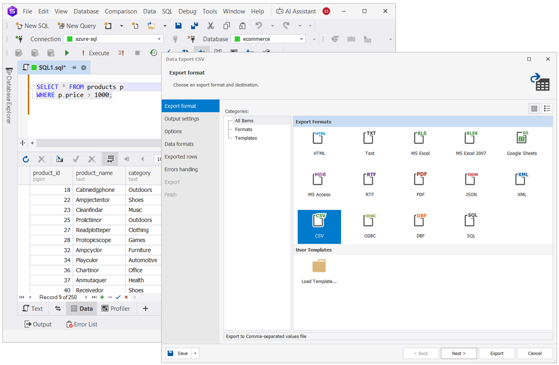
Task: Click the Save All toolbar icon
Action: [x=194, y=26]
